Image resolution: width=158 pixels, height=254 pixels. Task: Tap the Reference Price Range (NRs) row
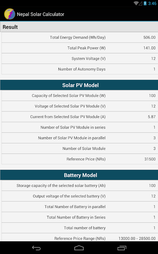pyautogui.click(x=80, y=237)
